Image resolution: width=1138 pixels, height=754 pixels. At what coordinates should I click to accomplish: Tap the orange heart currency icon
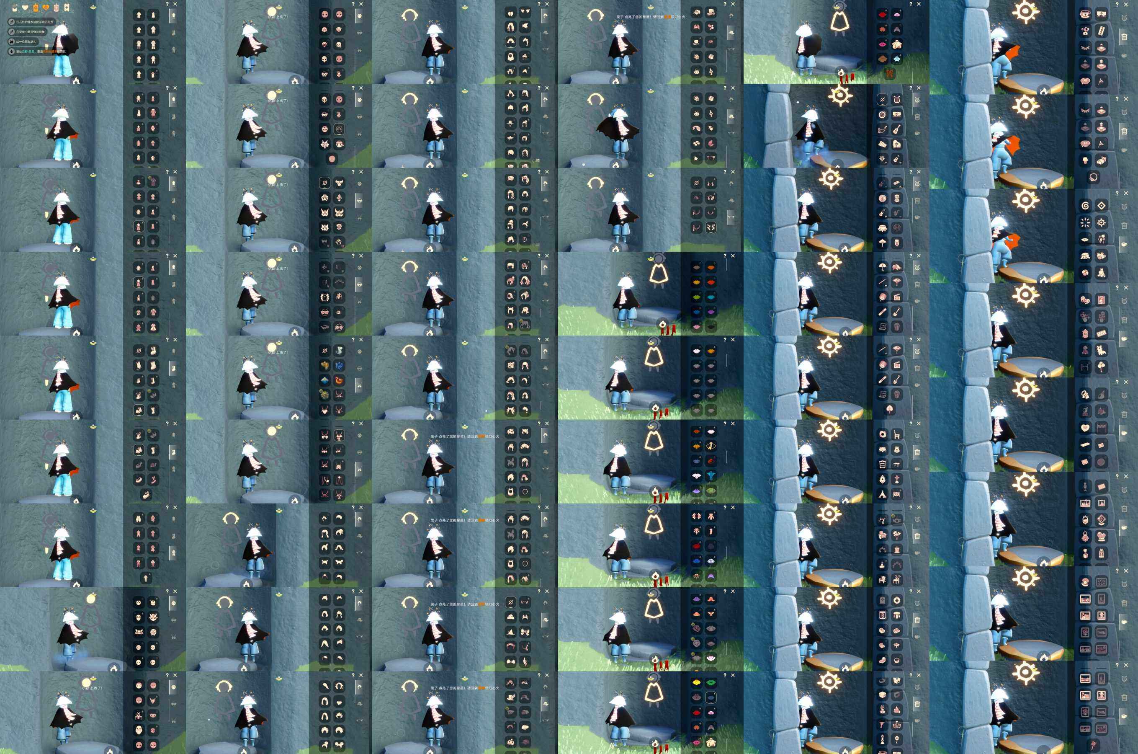(x=46, y=8)
